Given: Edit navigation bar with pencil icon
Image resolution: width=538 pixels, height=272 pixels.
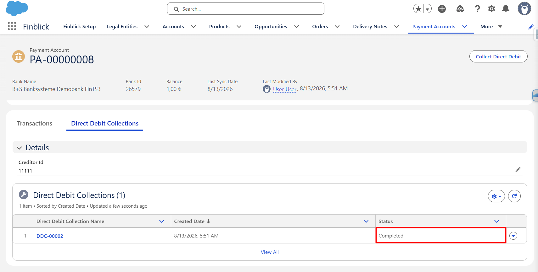Looking at the screenshot, I should point(531,27).
